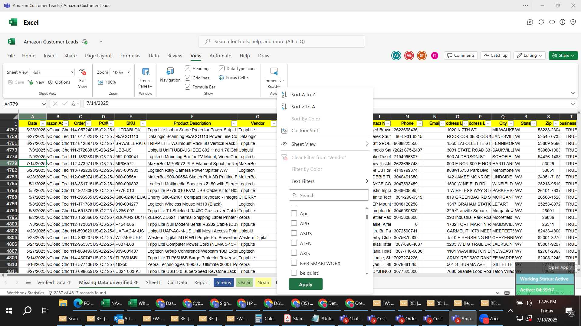Check the B+B SMARTWORX filter box
The image size is (581, 326).
(294, 263)
